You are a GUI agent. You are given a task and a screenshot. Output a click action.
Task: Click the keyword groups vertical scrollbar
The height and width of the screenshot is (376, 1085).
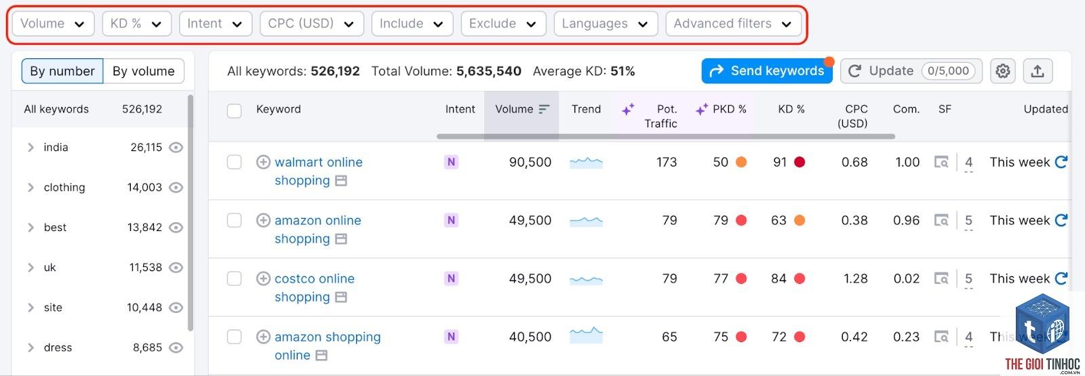[x=191, y=213]
